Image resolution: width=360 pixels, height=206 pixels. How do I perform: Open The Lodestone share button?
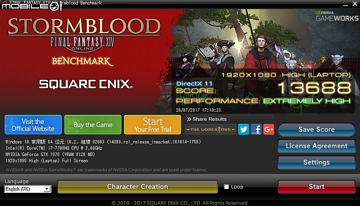pos(210,129)
